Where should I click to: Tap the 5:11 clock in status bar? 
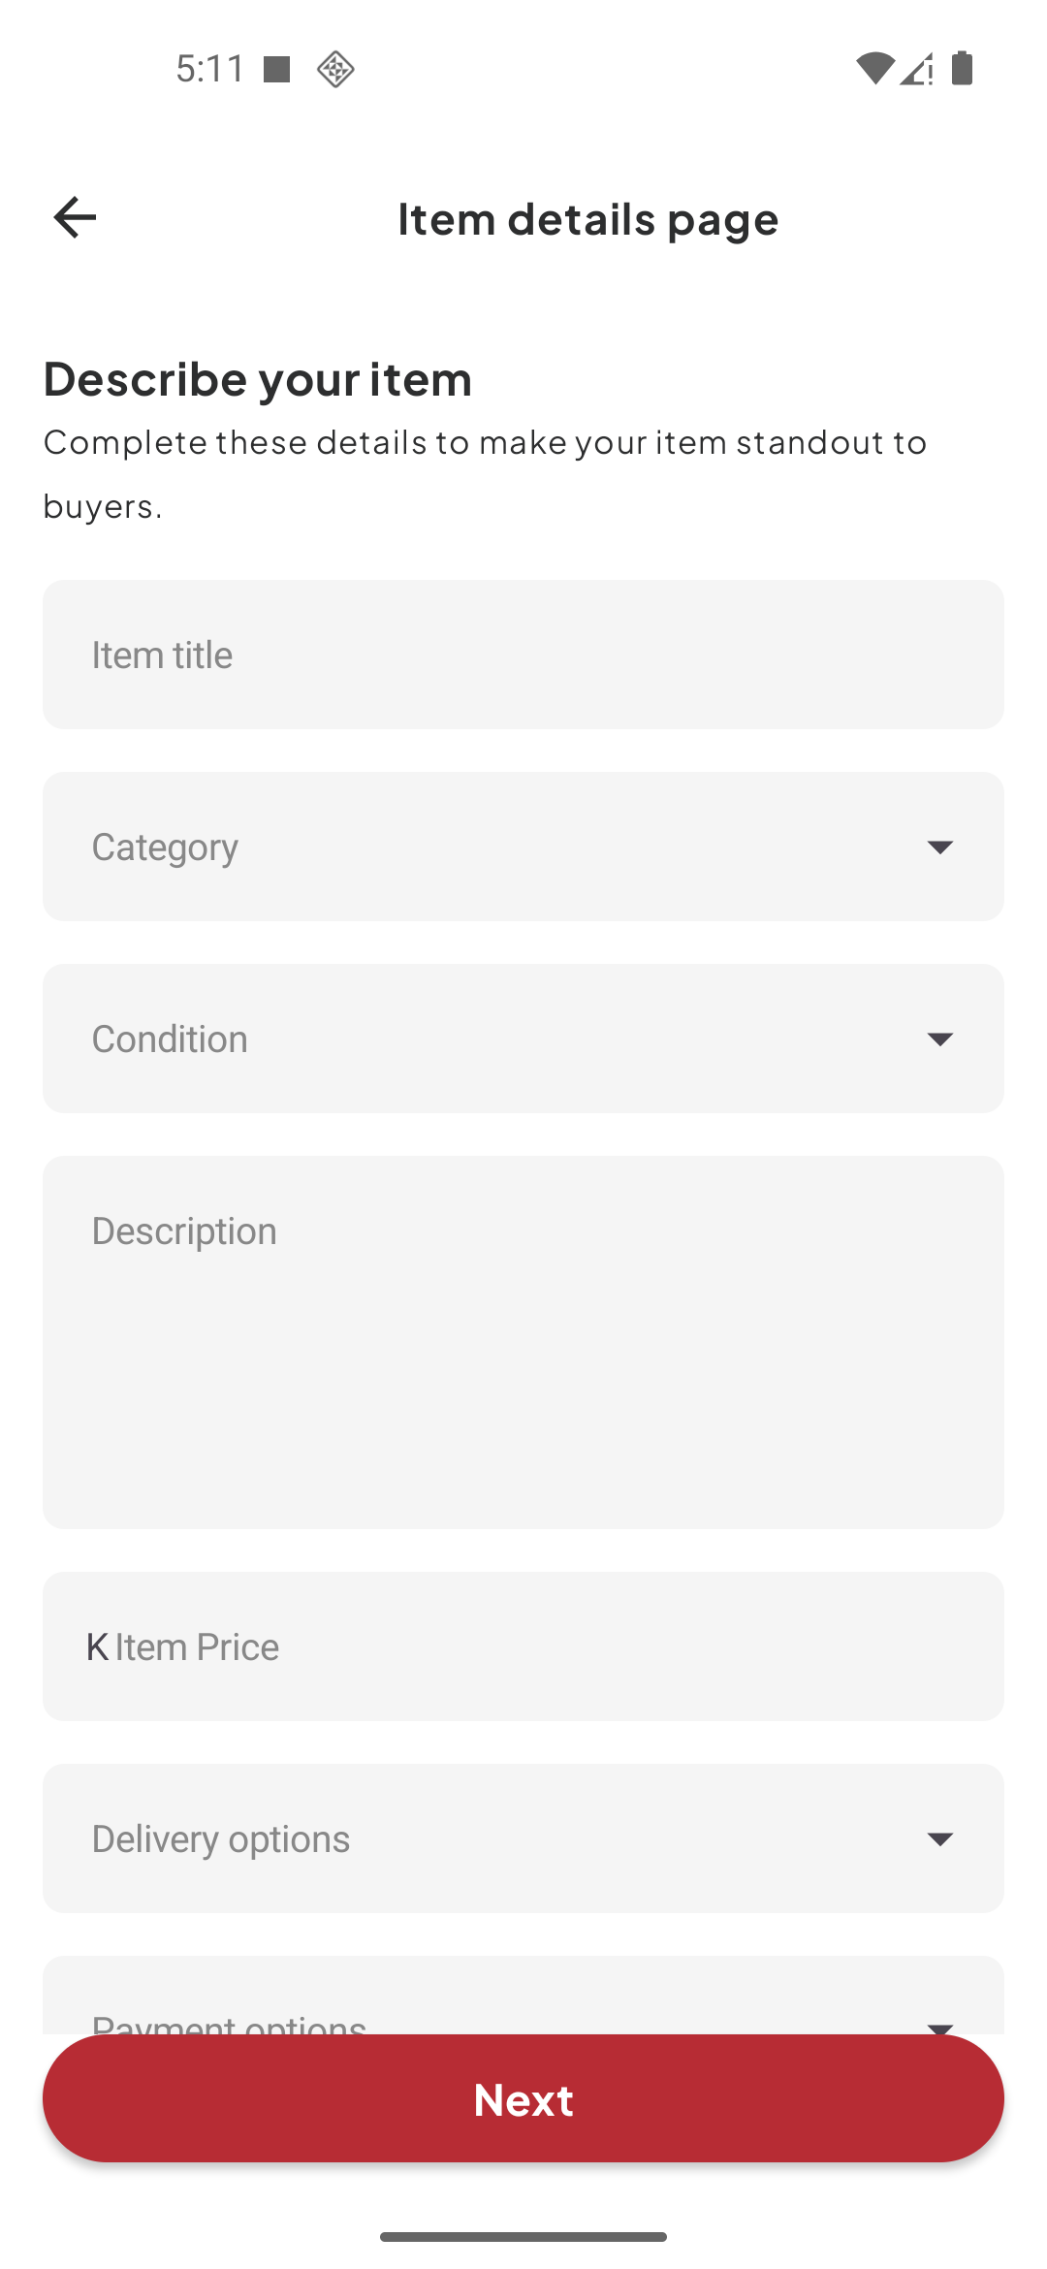pyautogui.click(x=209, y=69)
